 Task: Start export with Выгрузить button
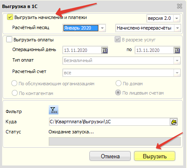click(x=155, y=156)
